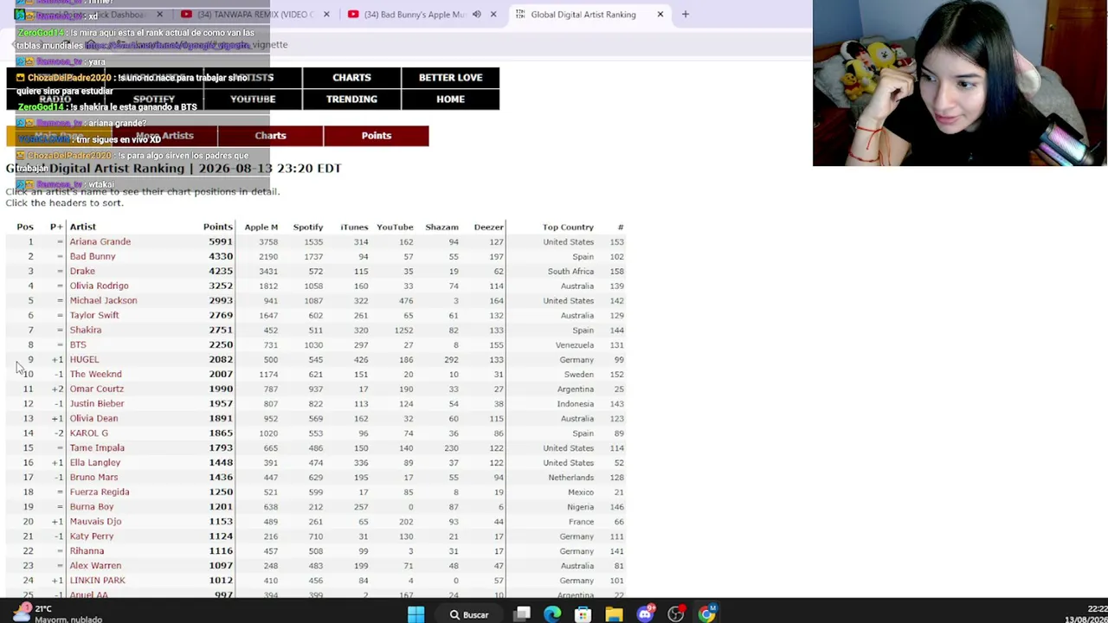Sort by the Apple M column header
The image size is (1108, 623).
pyautogui.click(x=261, y=227)
